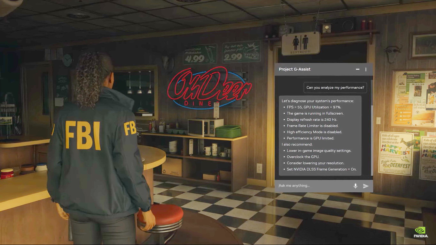This screenshot has width=436, height=245.
Task: Click 'Consider lowering your resolution.' recommendation
Action: click(315, 163)
